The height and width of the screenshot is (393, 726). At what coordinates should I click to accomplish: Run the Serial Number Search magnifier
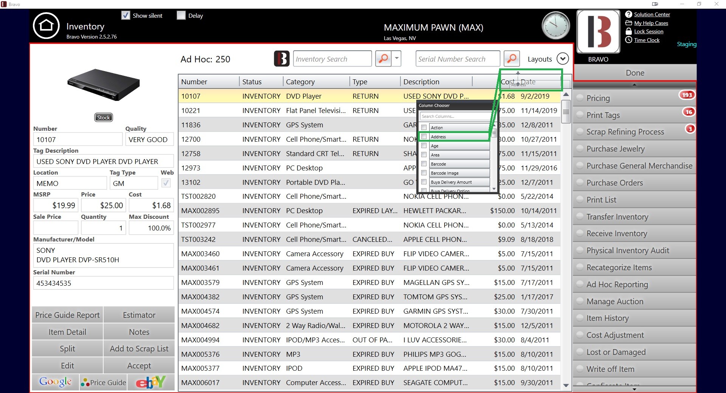(512, 59)
